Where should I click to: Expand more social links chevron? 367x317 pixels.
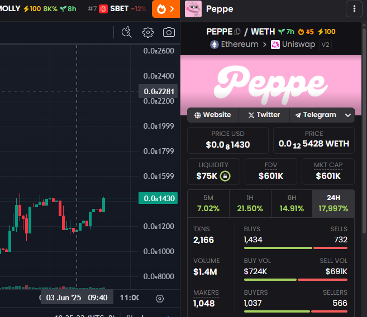pyautogui.click(x=348, y=115)
